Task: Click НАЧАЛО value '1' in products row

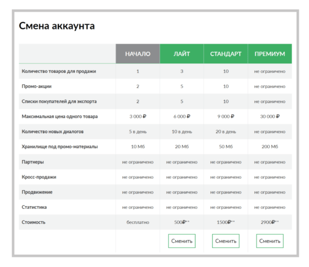Action: [x=138, y=72]
